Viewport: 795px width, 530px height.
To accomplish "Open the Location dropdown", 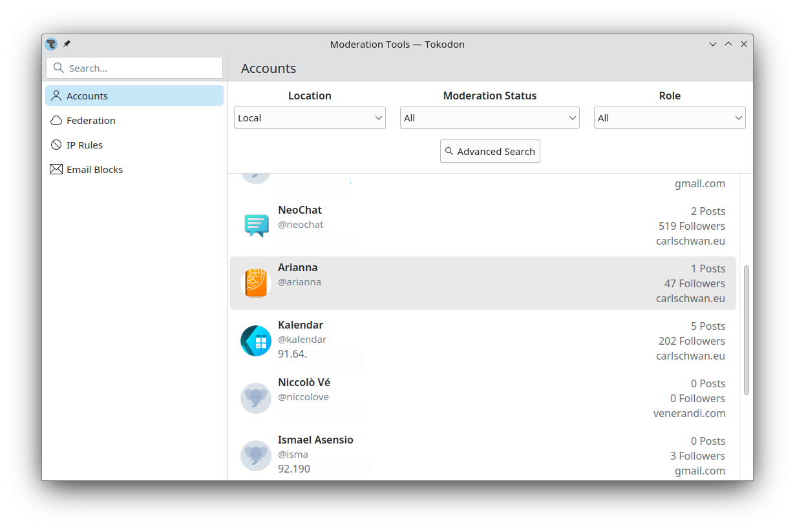I will pyautogui.click(x=310, y=118).
